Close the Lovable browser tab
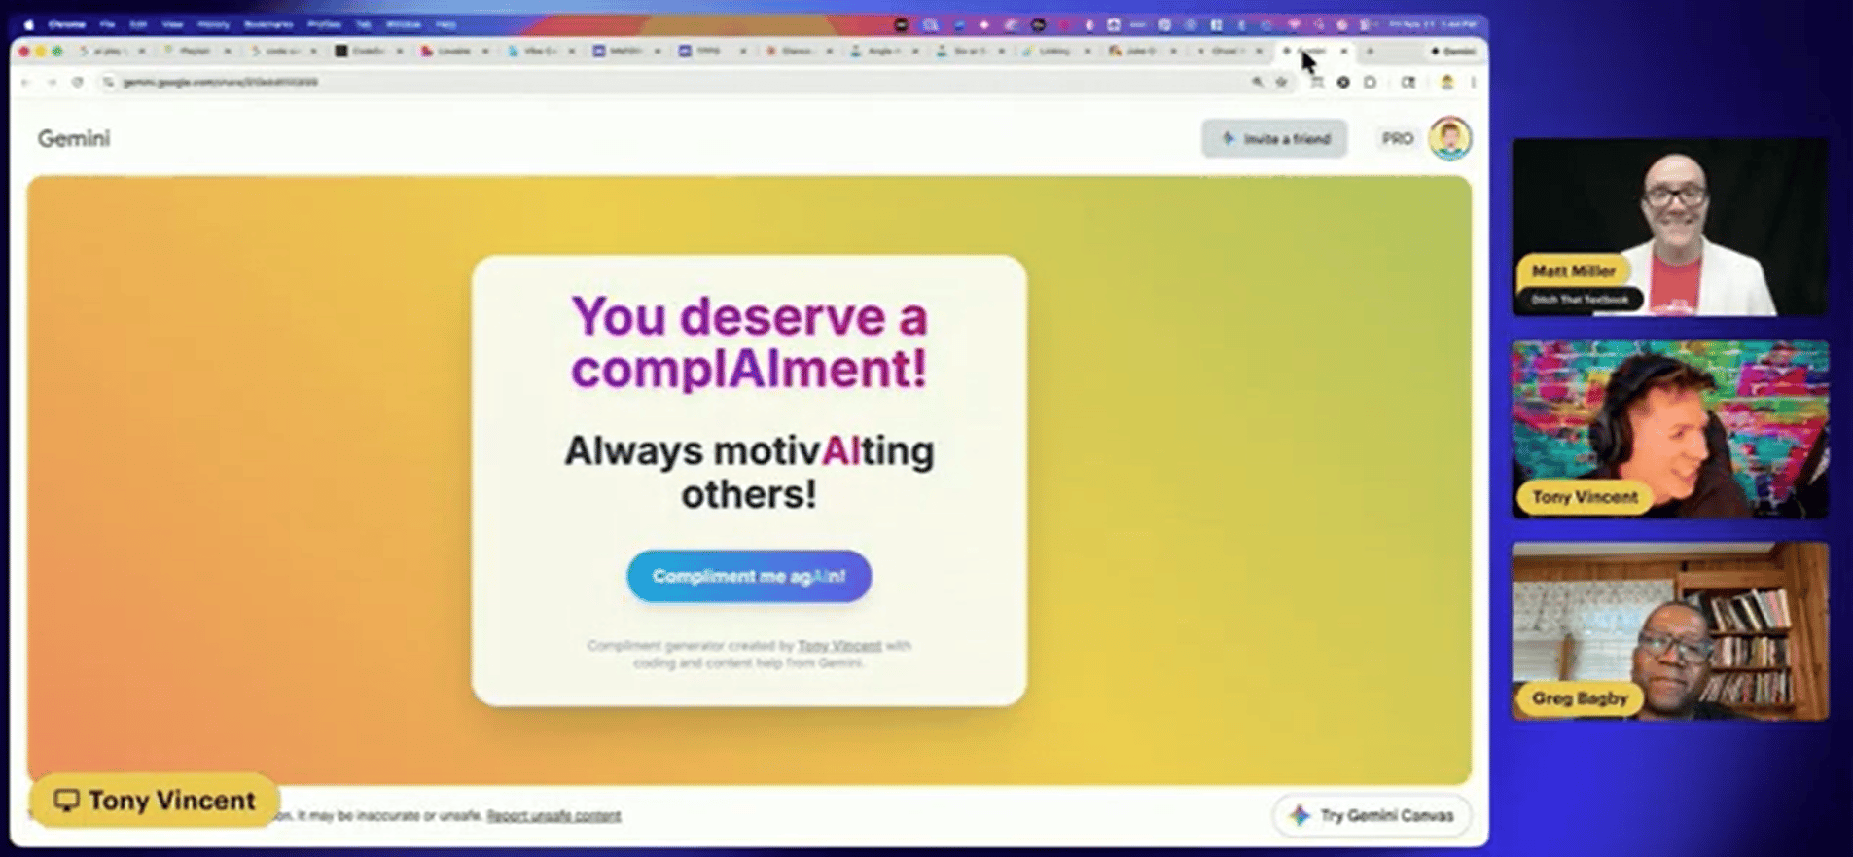The height and width of the screenshot is (857, 1853). pyautogui.click(x=485, y=51)
